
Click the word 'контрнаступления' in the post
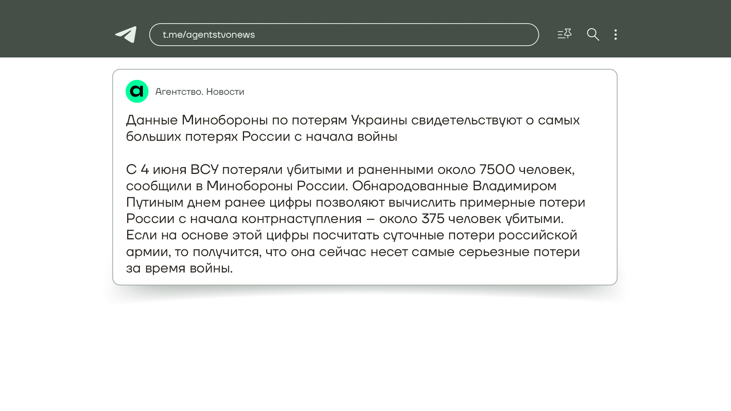(301, 219)
